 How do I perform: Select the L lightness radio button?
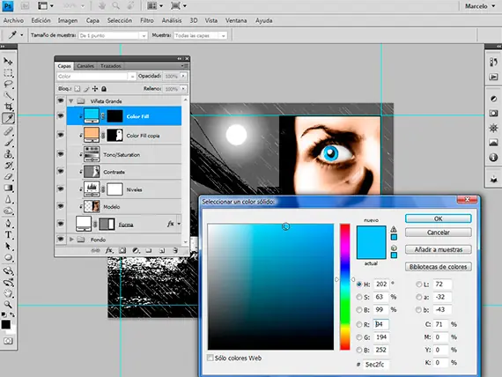(418, 285)
